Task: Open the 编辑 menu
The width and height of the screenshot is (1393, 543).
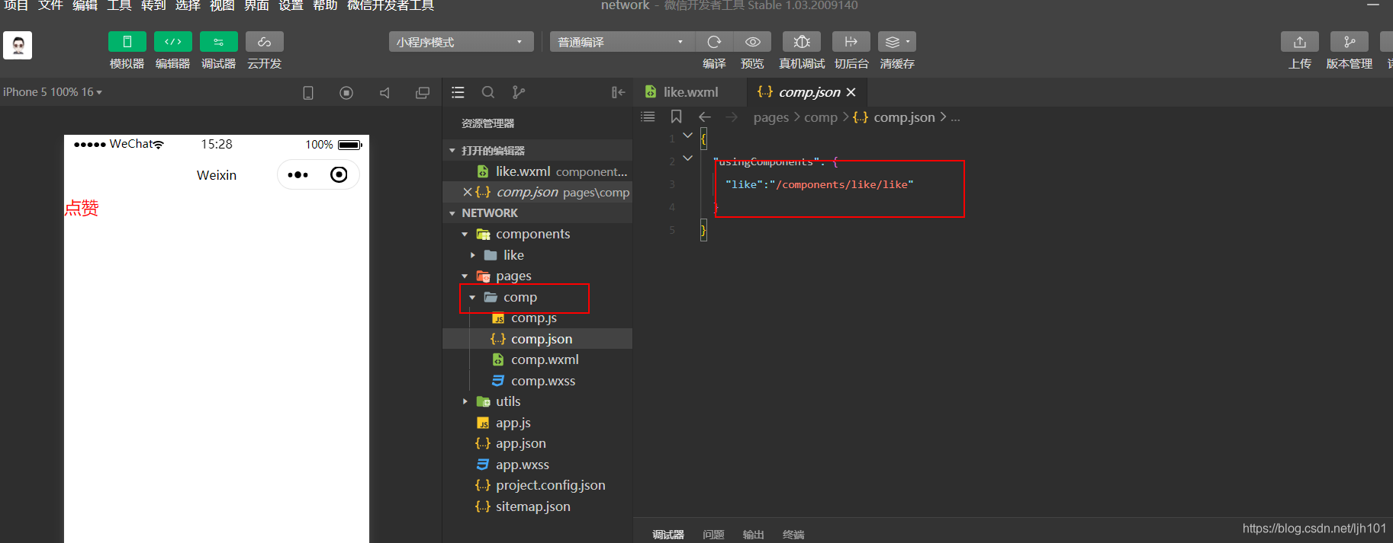Action: 85,5
